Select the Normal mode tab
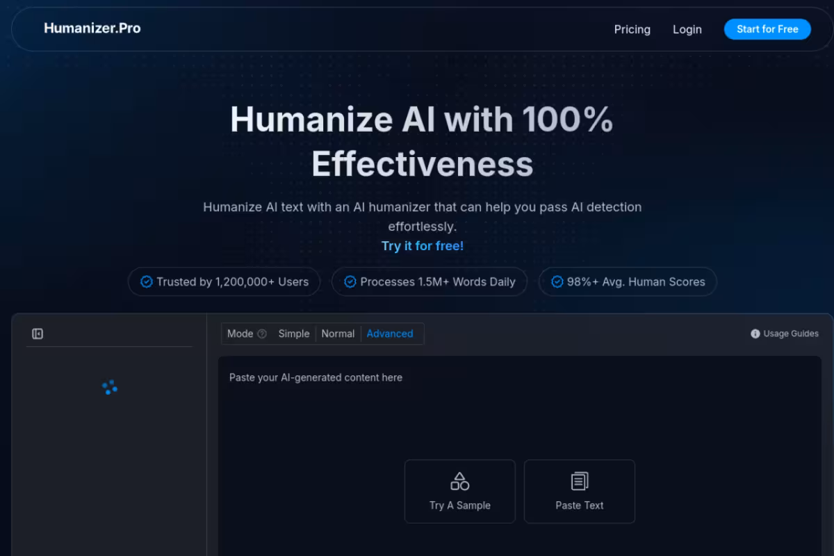 [x=338, y=334]
